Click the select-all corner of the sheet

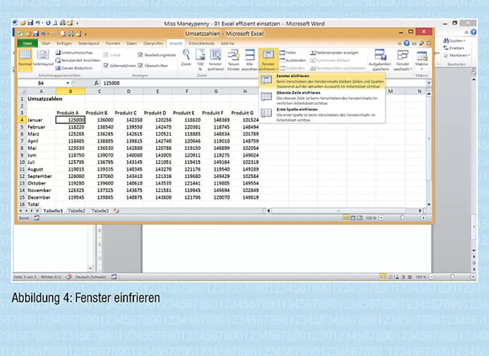point(23,92)
